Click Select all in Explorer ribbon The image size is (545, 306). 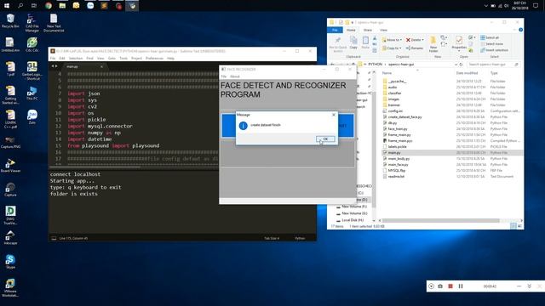[x=490, y=37]
